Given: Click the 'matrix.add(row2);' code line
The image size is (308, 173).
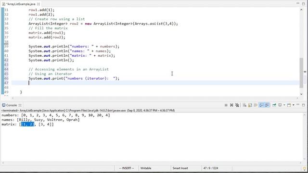Looking at the screenshot, I should tap(47, 37).
